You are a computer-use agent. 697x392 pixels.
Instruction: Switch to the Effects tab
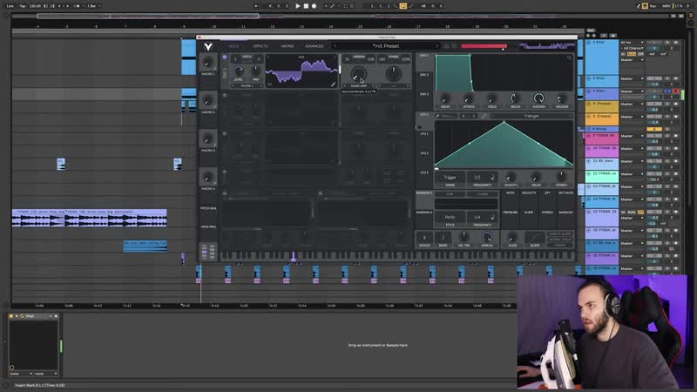261,46
